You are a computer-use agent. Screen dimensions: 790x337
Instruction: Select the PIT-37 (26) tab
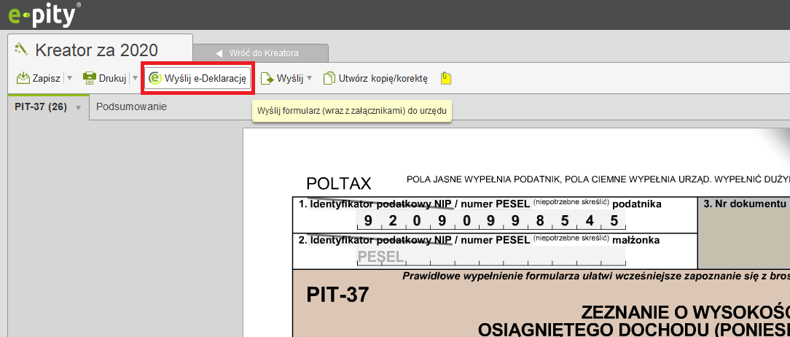(41, 106)
